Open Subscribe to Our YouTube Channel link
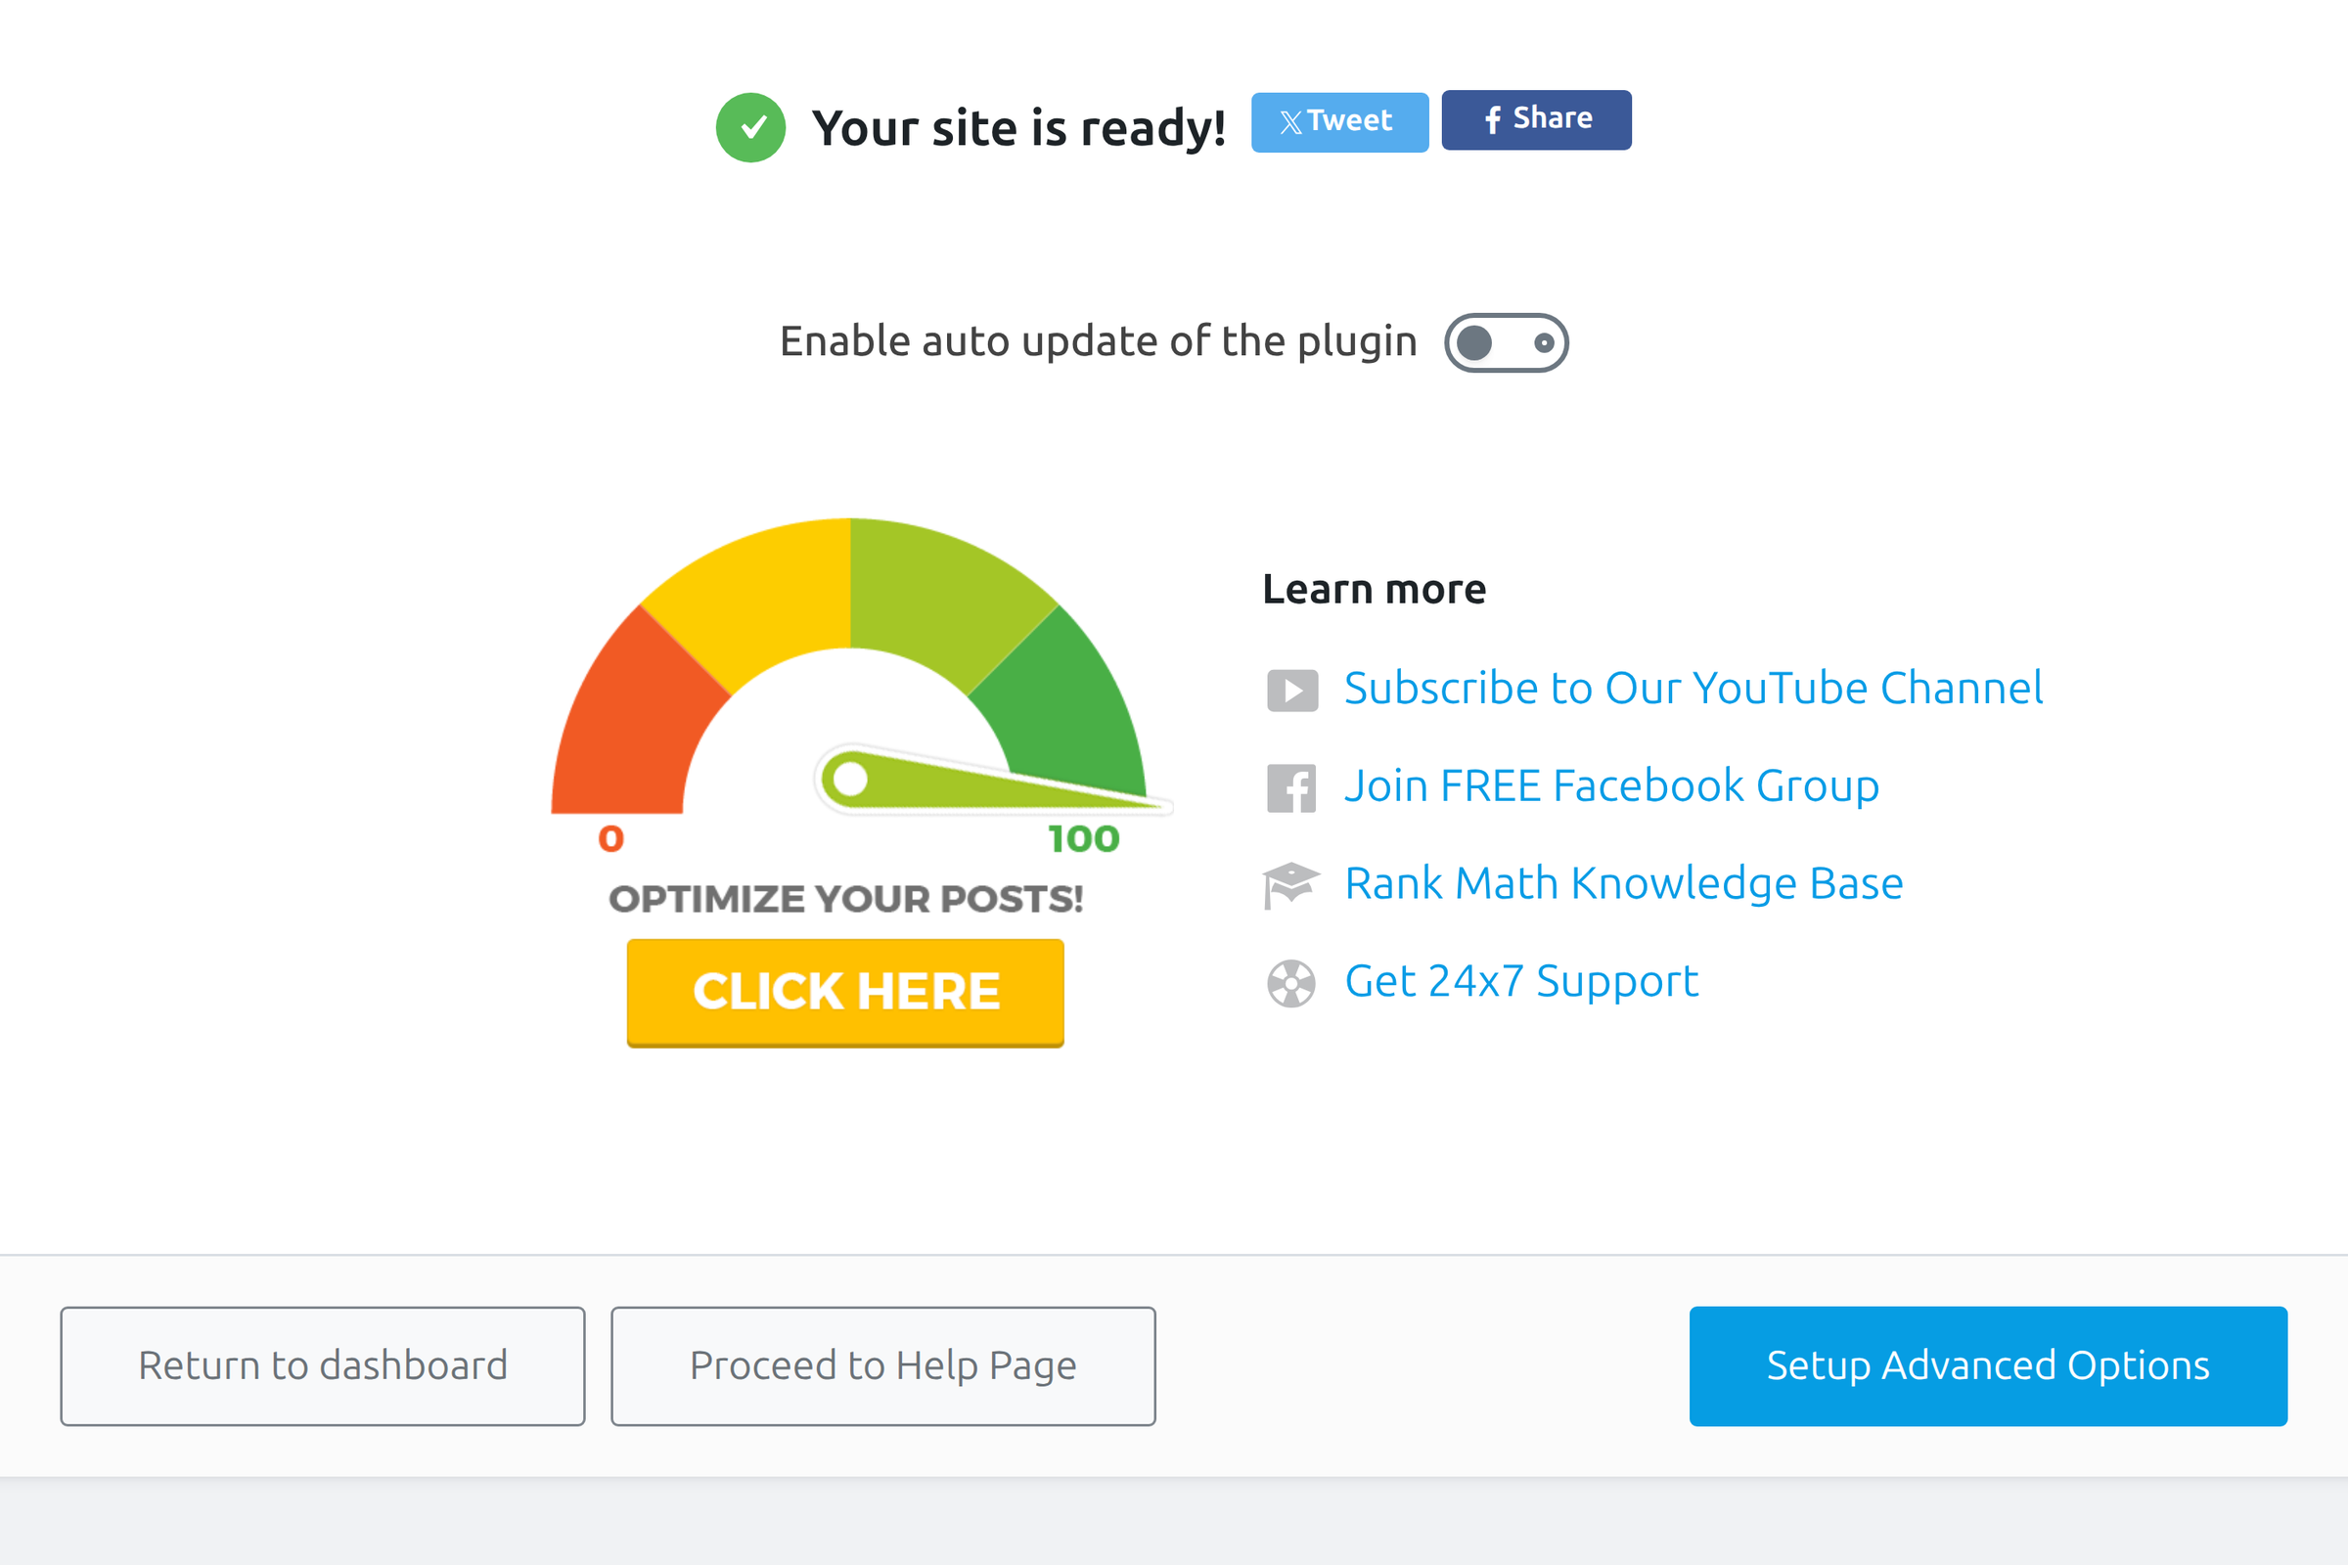 pos(1693,689)
